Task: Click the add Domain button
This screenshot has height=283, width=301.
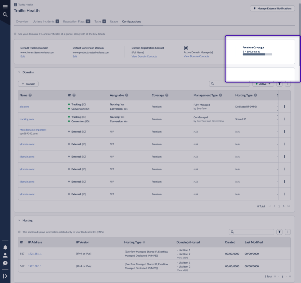Action: pyautogui.click(x=28, y=84)
